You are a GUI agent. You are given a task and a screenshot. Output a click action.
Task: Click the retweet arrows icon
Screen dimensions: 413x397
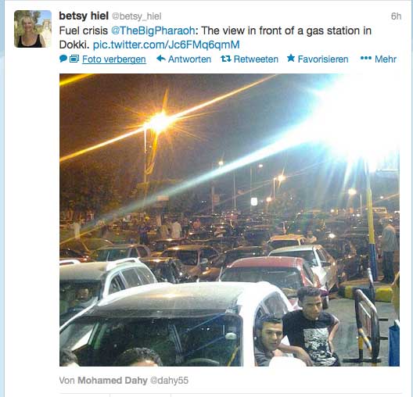pos(226,59)
